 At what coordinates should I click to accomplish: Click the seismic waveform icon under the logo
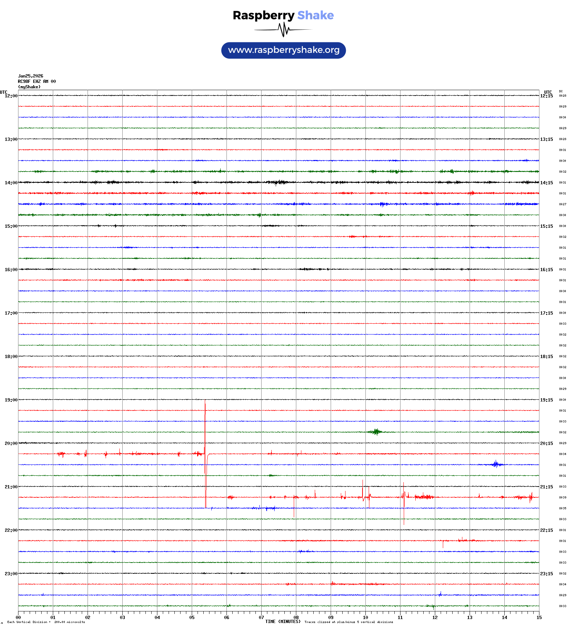[283, 30]
